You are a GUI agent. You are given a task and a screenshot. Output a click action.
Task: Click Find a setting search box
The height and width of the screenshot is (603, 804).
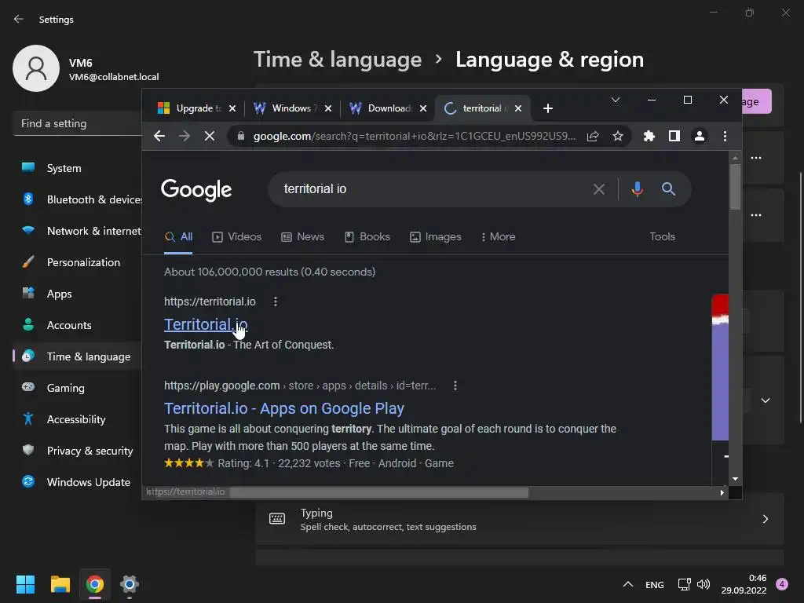pos(77,123)
